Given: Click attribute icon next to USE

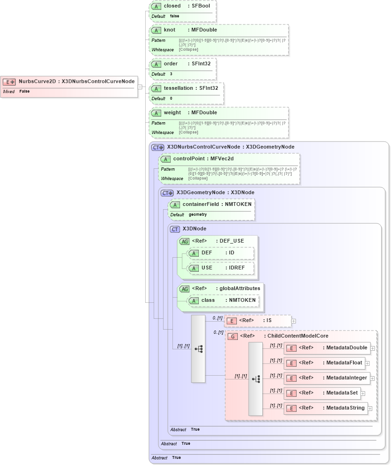Looking at the screenshot, I should click(x=194, y=268).
